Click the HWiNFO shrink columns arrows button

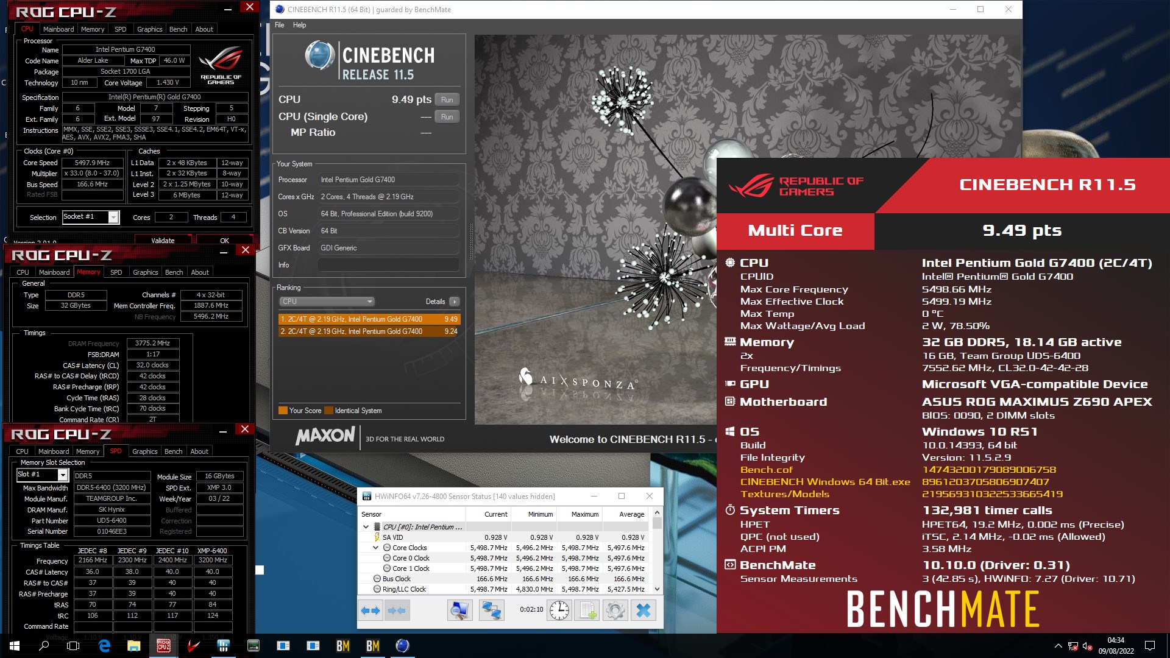397,610
